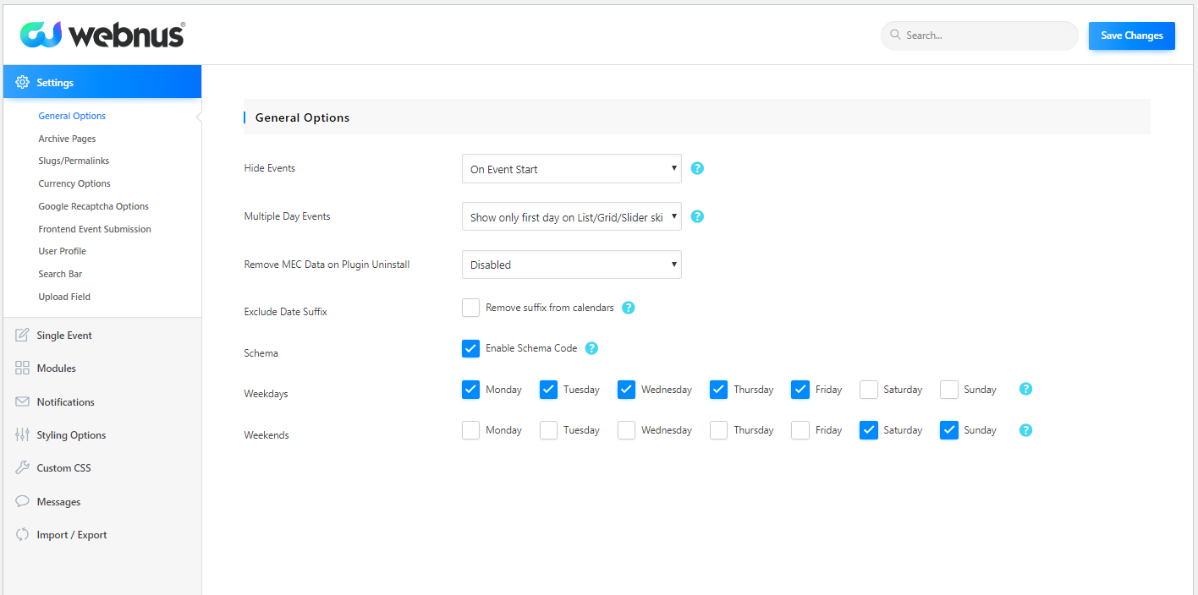Click the Import / Export arrows icon

[x=23, y=535]
